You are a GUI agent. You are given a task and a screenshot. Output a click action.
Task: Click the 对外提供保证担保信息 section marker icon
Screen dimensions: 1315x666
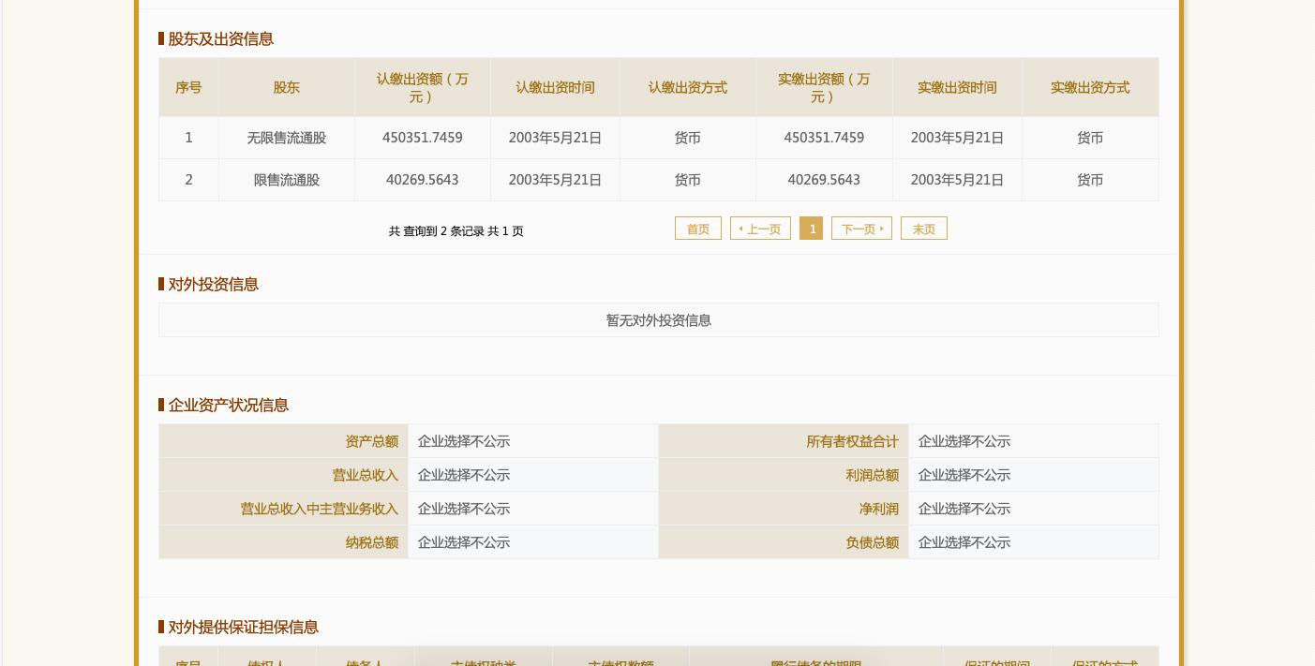[x=161, y=627]
